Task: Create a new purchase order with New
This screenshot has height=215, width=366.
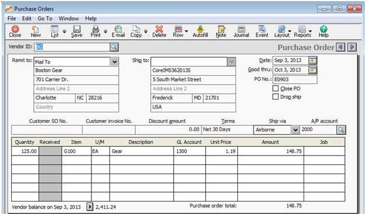Action: coord(36,31)
